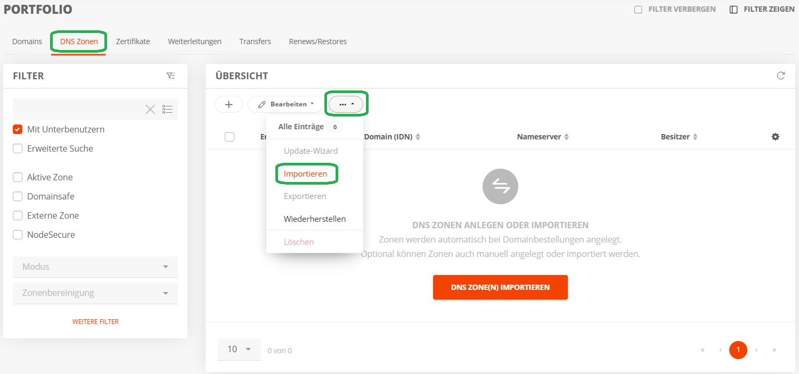Screen dimensions: 799x374
Task: Expand the Modus dropdown
Action: pyautogui.click(x=95, y=267)
